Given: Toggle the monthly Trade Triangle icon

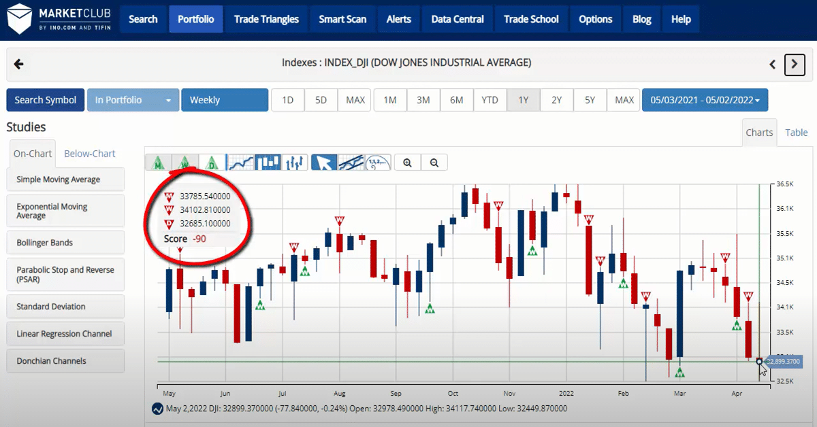Looking at the screenshot, I should [158, 163].
